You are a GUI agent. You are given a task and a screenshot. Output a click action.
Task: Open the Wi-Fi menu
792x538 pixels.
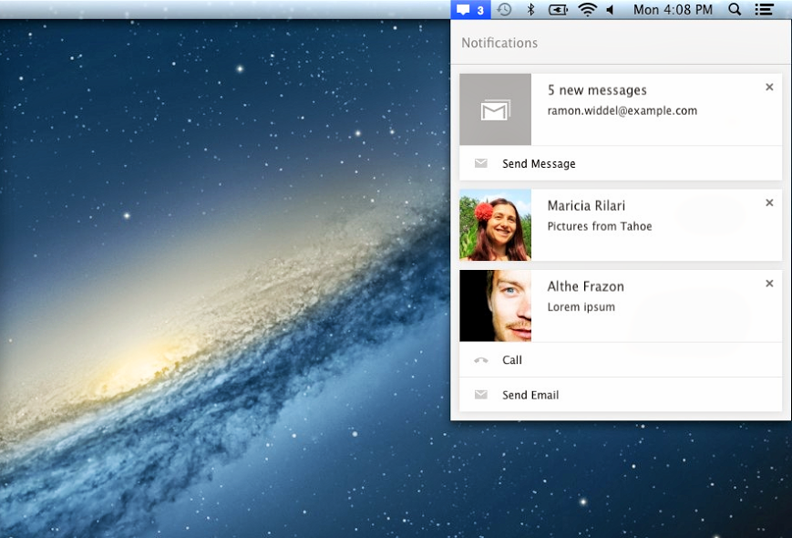[x=587, y=10]
